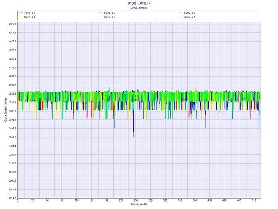Viewport: 278px width, 209px height.
Task: Click the 3888.8 y-axis value
Action: tap(12, 94)
